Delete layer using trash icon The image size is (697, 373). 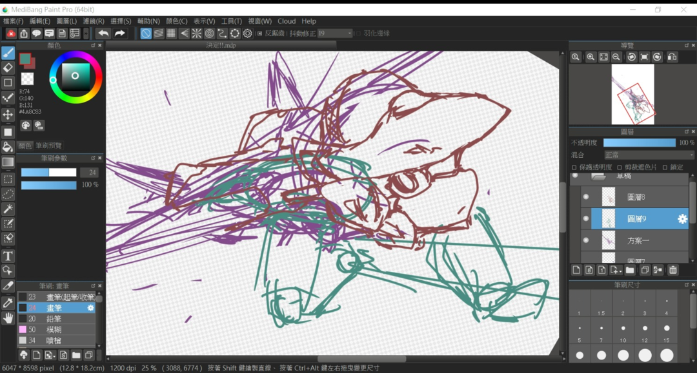[x=672, y=270]
